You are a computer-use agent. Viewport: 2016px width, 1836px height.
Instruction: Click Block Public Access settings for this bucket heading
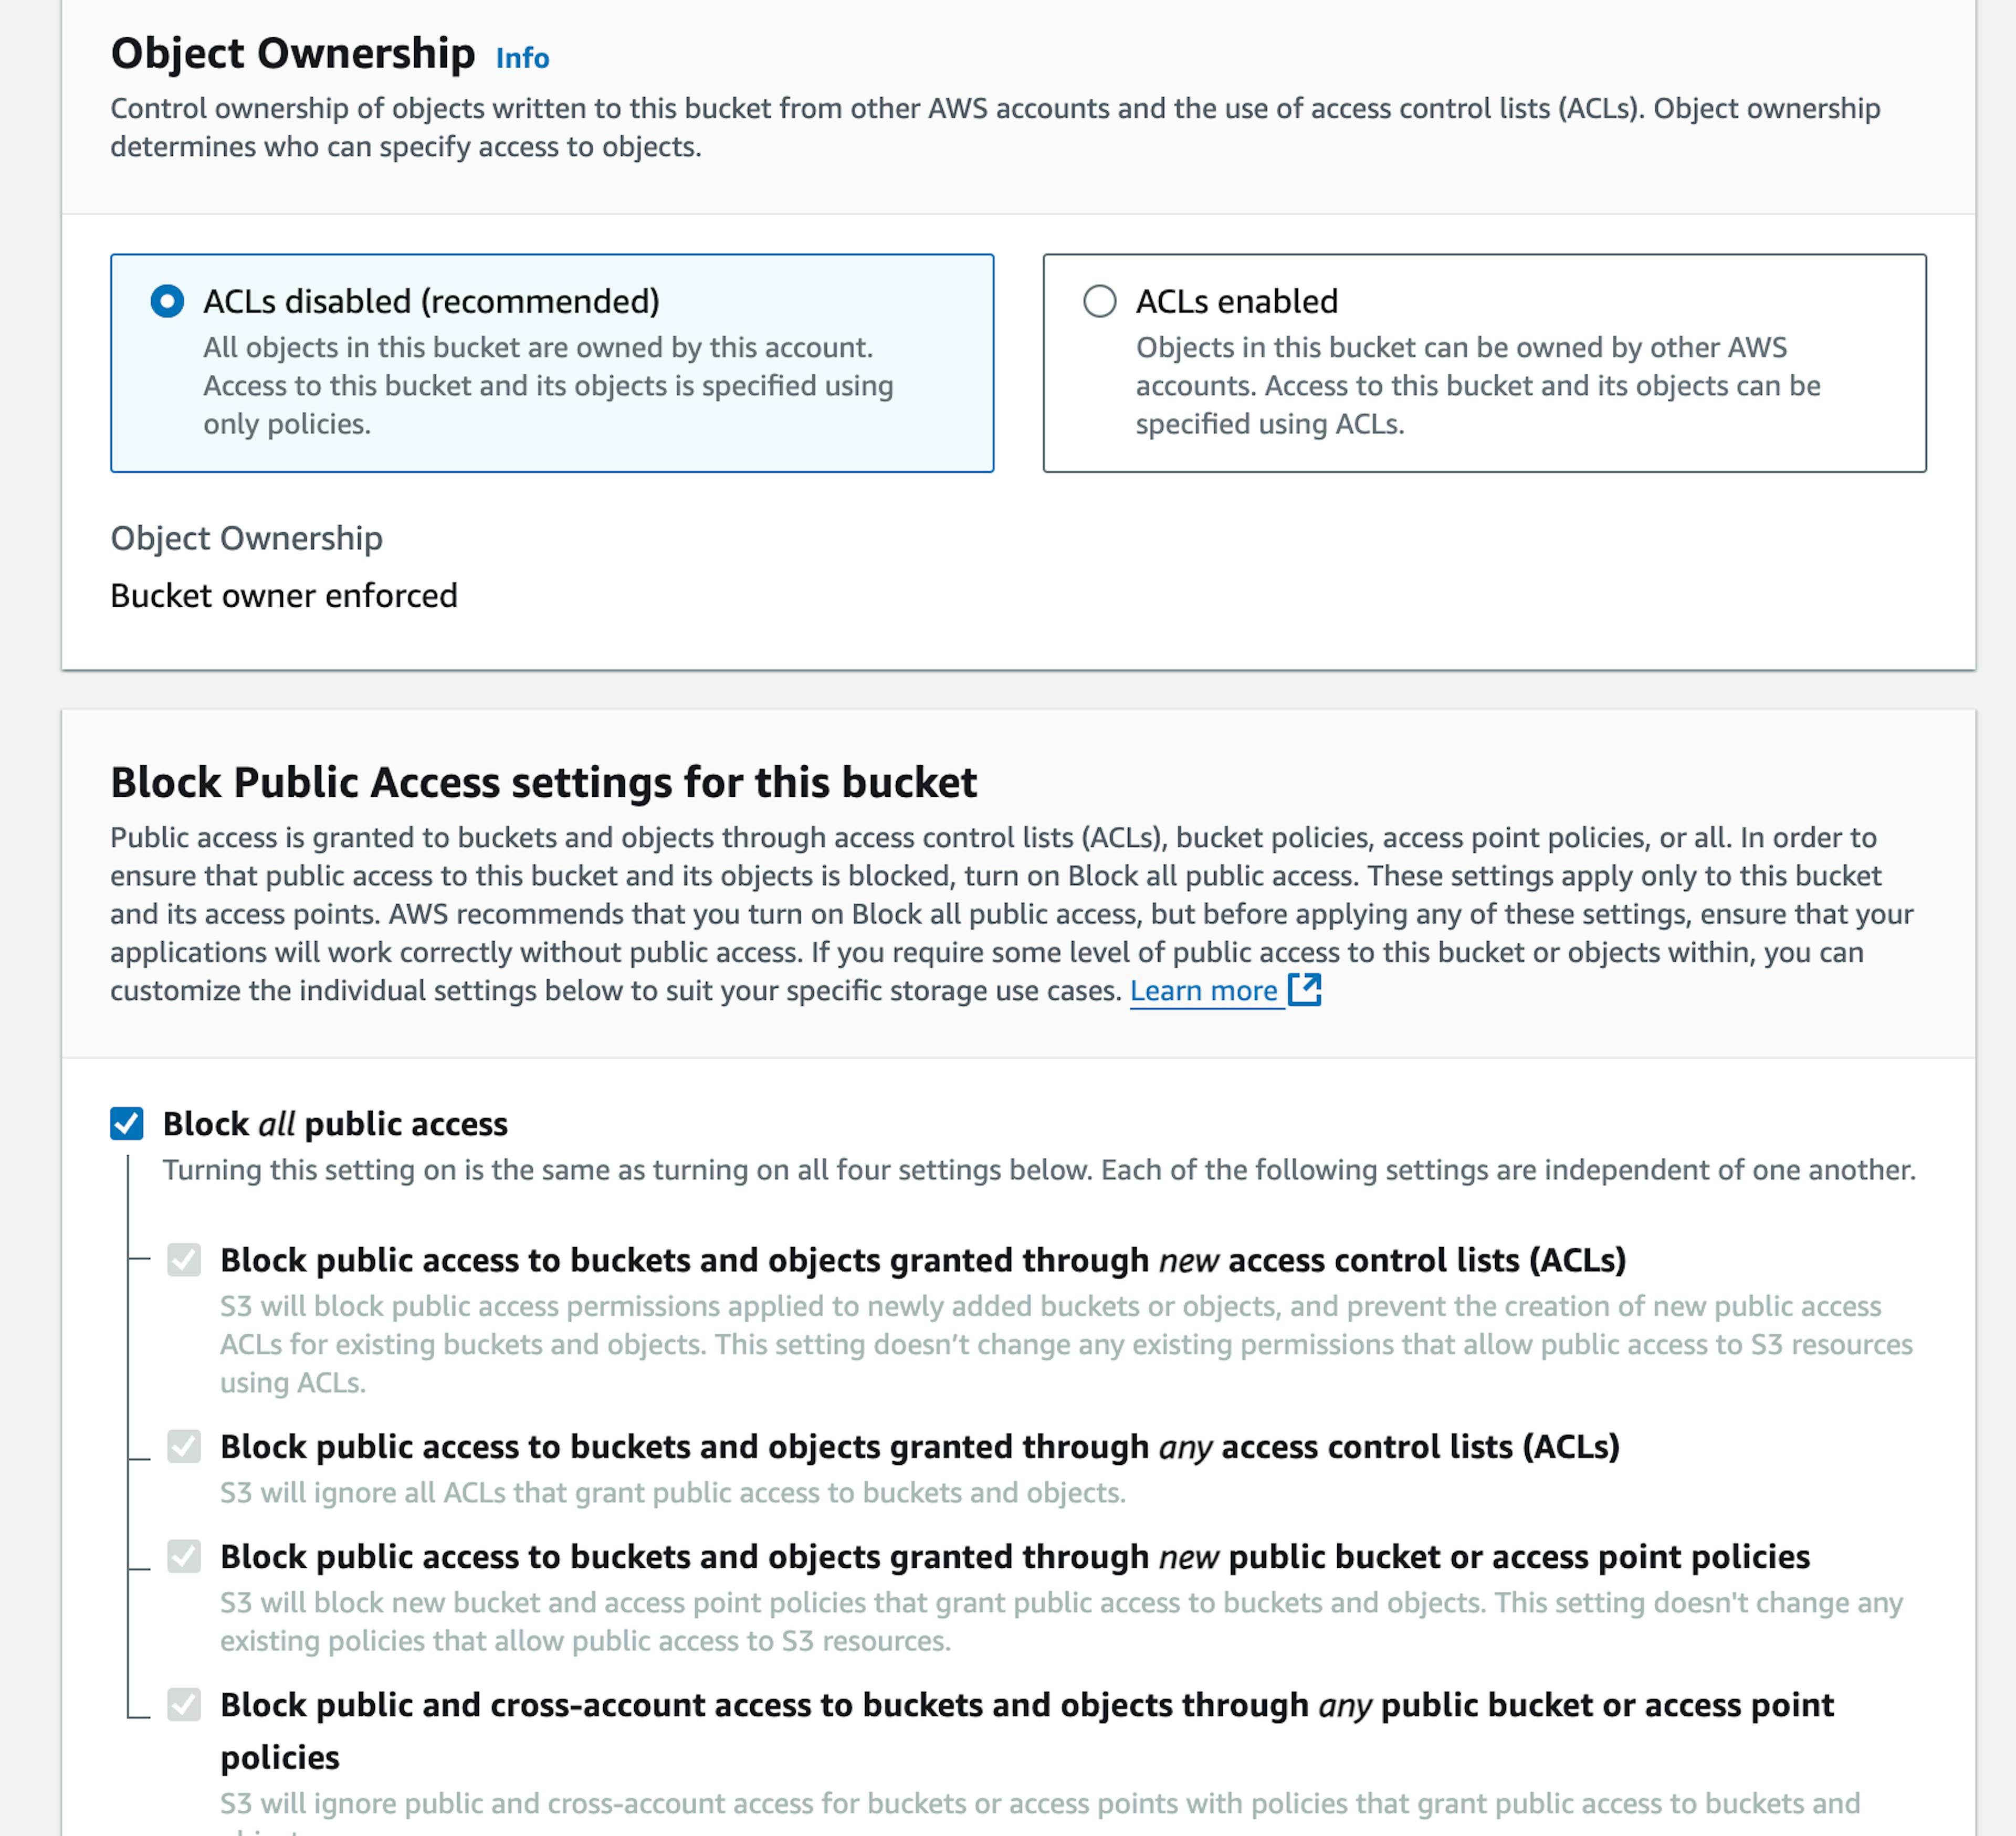tap(544, 782)
